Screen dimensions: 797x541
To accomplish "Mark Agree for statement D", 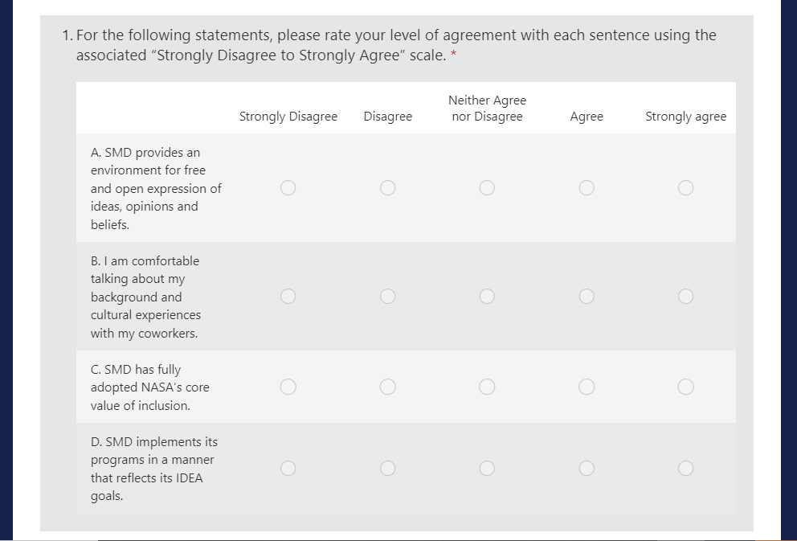I will tap(587, 469).
